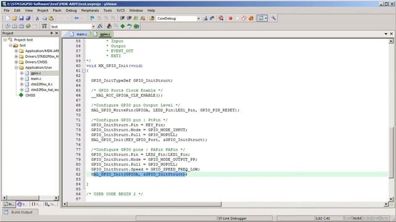Switch to the gpio.c editor tab
Viewport: 396px width, 222px height.
click(103, 35)
